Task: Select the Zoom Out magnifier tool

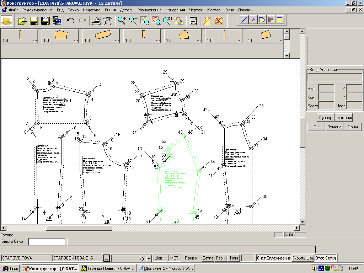Action: (133, 21)
